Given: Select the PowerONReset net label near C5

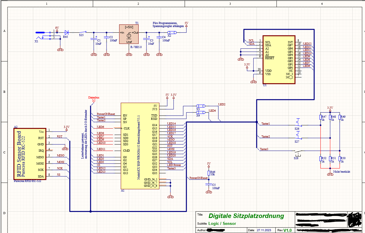Looking at the screenshot, I should pos(198,178).
